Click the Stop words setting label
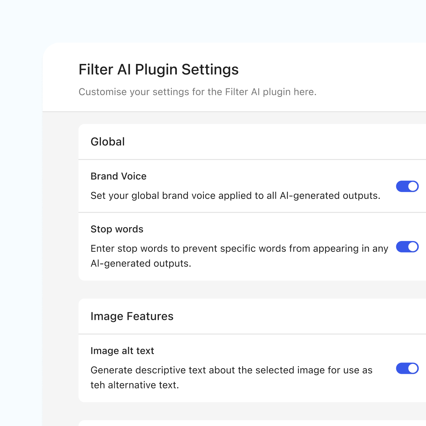Image resolution: width=426 pixels, height=426 pixels. point(117,229)
